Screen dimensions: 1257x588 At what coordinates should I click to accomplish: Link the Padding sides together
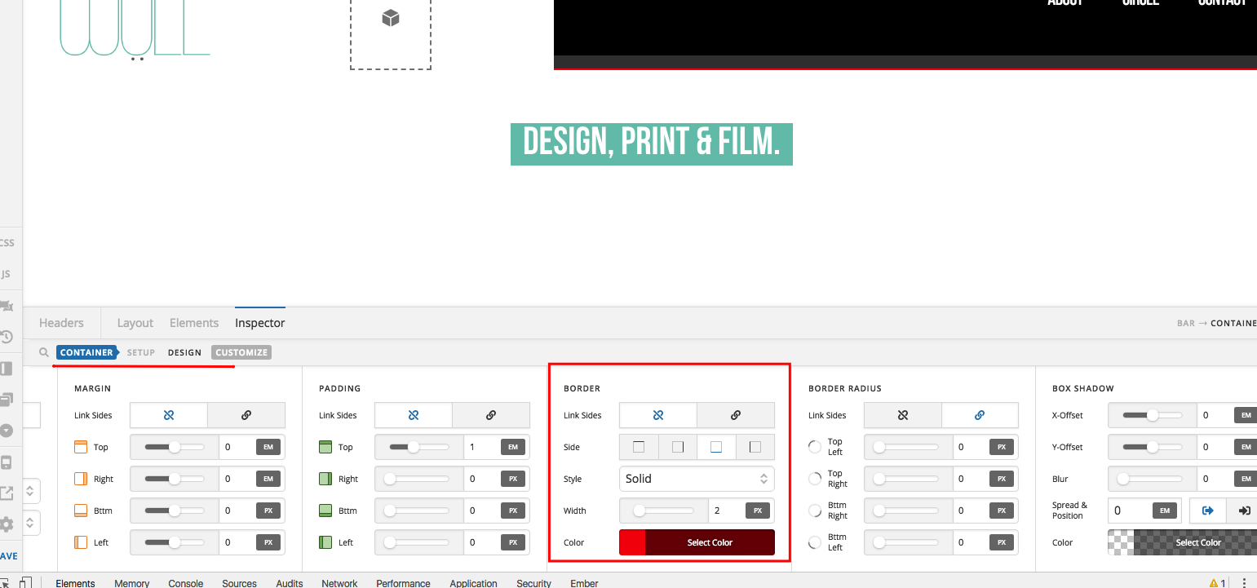pyautogui.click(x=491, y=415)
